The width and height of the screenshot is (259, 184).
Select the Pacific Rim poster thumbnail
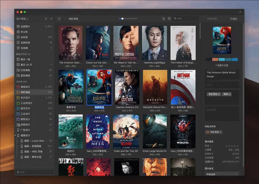click(x=155, y=132)
